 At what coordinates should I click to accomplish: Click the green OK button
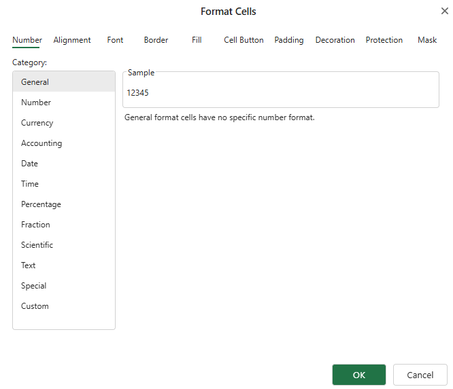point(358,375)
